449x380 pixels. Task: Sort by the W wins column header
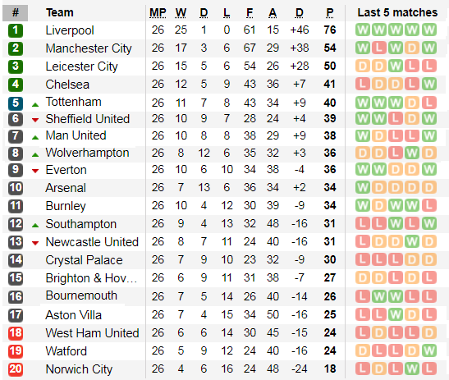[181, 13]
